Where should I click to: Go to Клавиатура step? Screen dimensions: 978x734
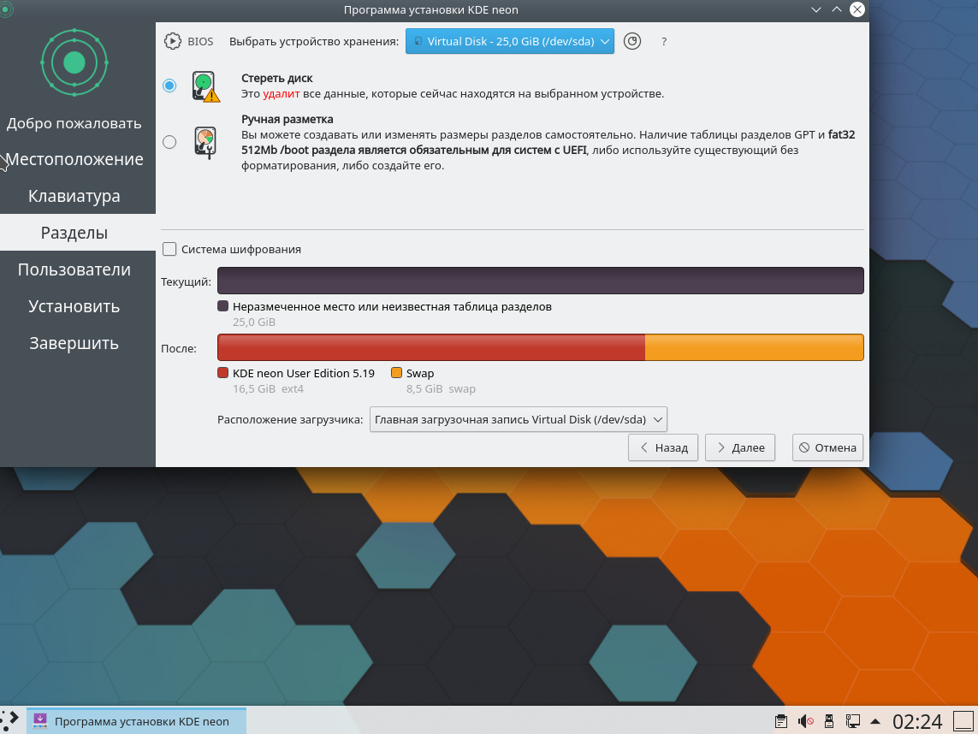tap(74, 196)
